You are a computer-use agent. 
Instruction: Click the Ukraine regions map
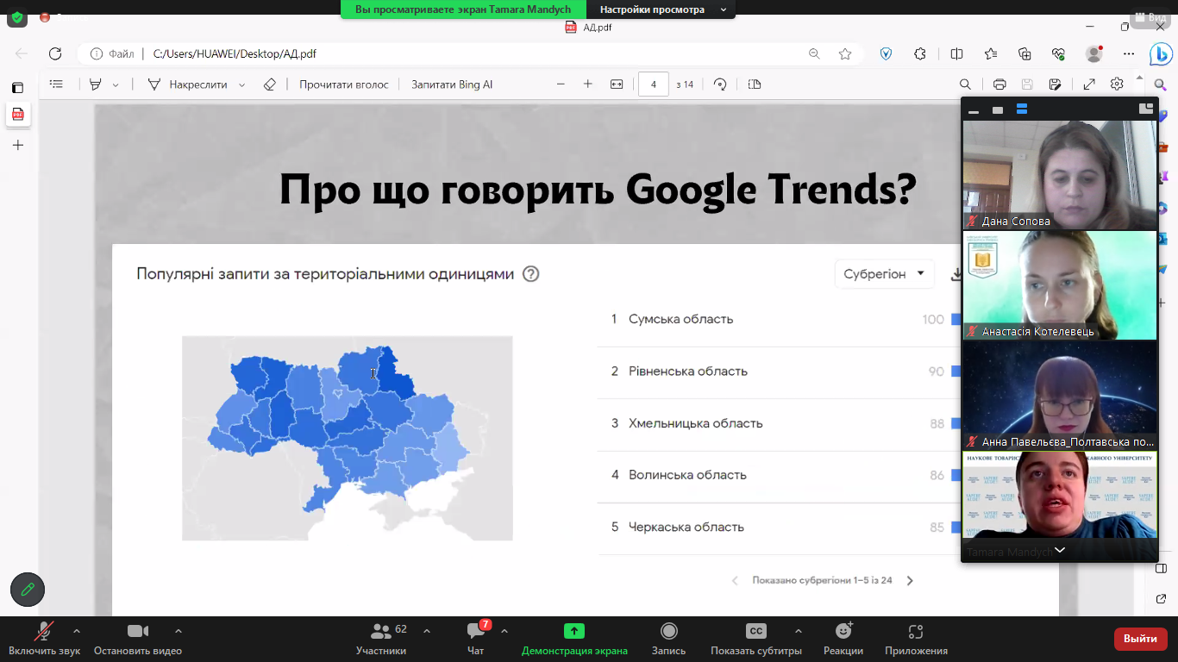coord(347,438)
